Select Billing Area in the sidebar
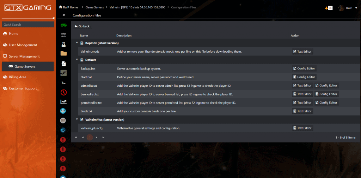Image resolution: width=361 pixels, height=178 pixels. tap(18, 77)
